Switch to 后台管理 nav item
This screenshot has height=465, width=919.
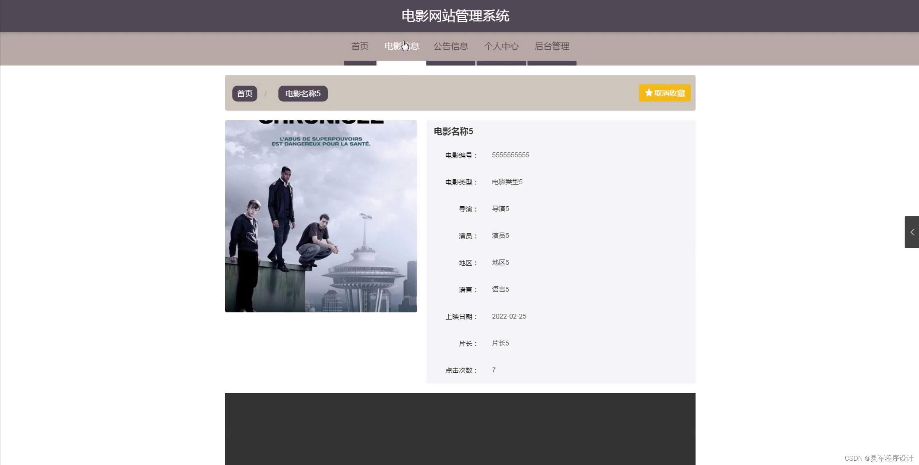[551, 46]
